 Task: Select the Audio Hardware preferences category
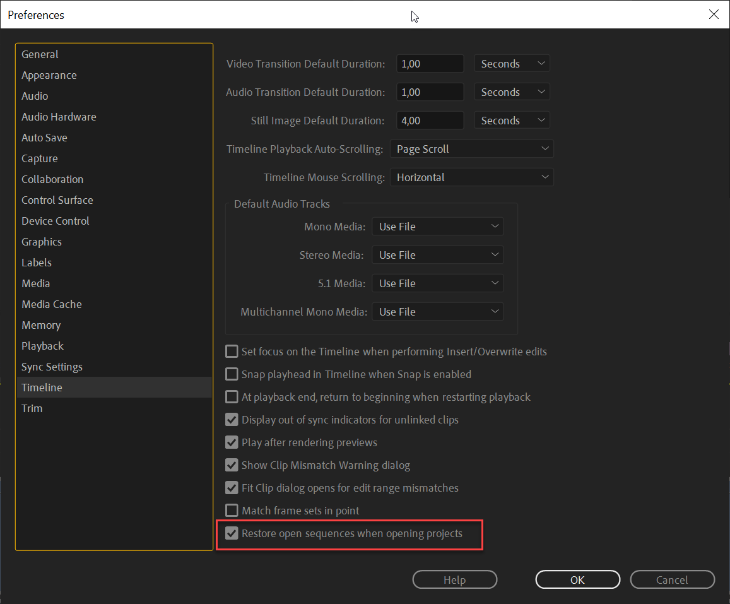(59, 117)
